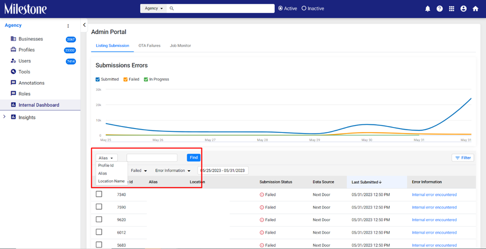Open the apps grid icon
486x249 pixels.
(x=452, y=8)
